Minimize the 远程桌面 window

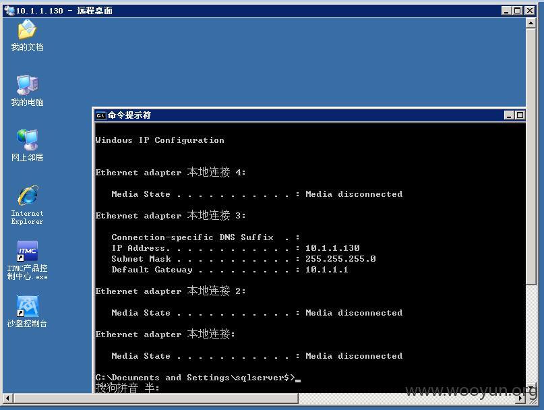[x=506, y=11]
